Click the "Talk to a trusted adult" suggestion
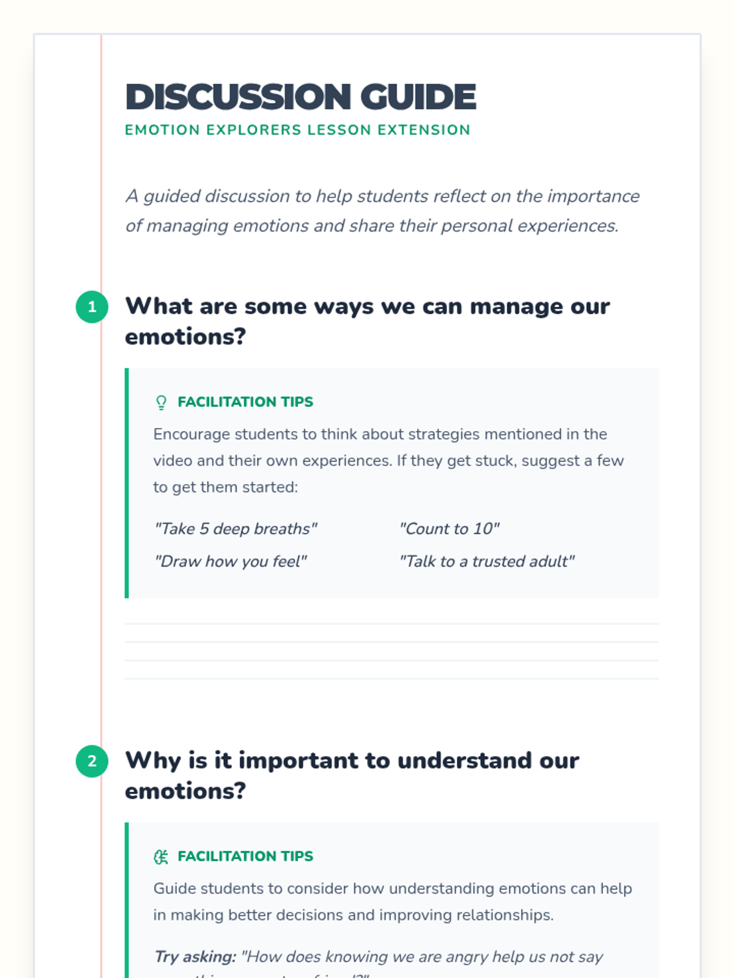The height and width of the screenshot is (978, 734). 487,561
